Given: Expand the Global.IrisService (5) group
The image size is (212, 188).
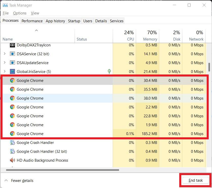Looking at the screenshot, I should (x=5, y=72).
